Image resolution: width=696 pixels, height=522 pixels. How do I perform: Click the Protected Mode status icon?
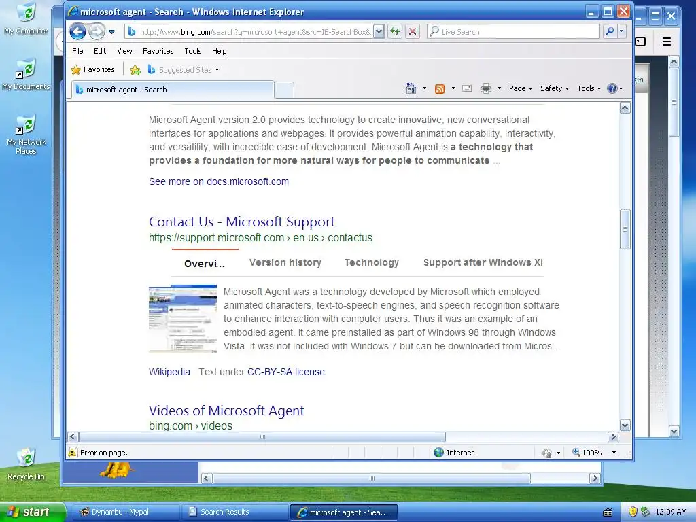point(546,453)
